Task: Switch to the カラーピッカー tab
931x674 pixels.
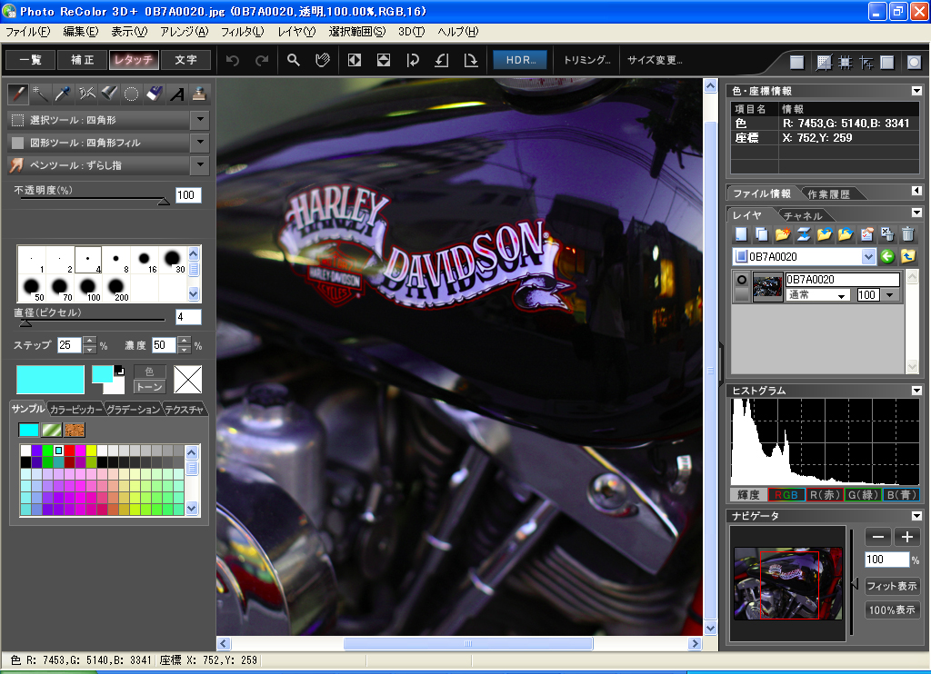Action: click(x=76, y=410)
